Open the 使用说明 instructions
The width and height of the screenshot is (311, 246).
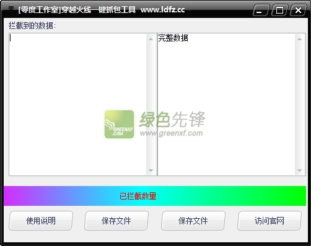41,221
